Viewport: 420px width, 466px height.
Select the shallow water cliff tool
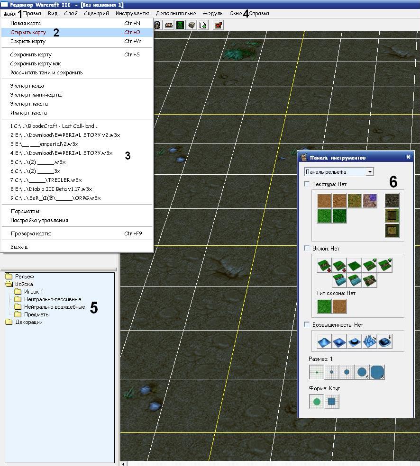pyautogui.click(x=355, y=280)
